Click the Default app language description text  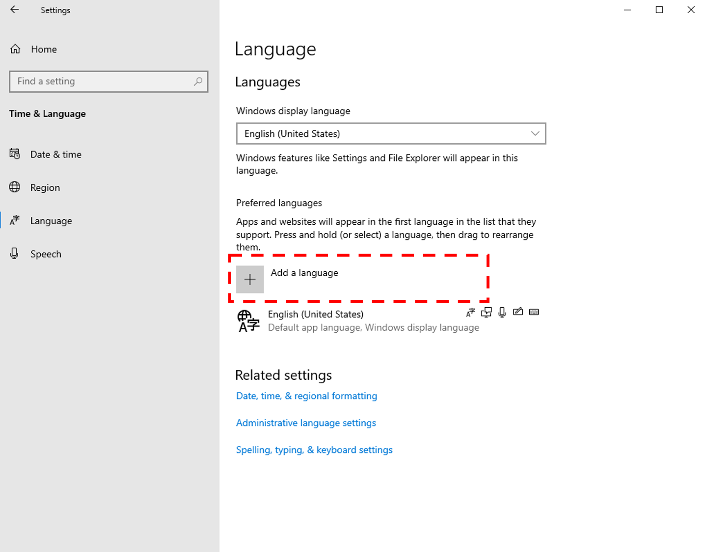pos(374,327)
